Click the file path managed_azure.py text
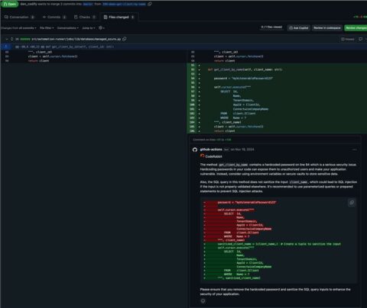The image size is (367, 308). click(76, 39)
